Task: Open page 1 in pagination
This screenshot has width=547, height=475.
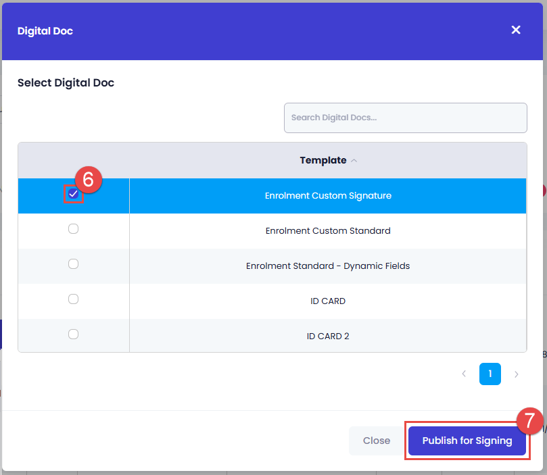Action: pyautogui.click(x=490, y=374)
